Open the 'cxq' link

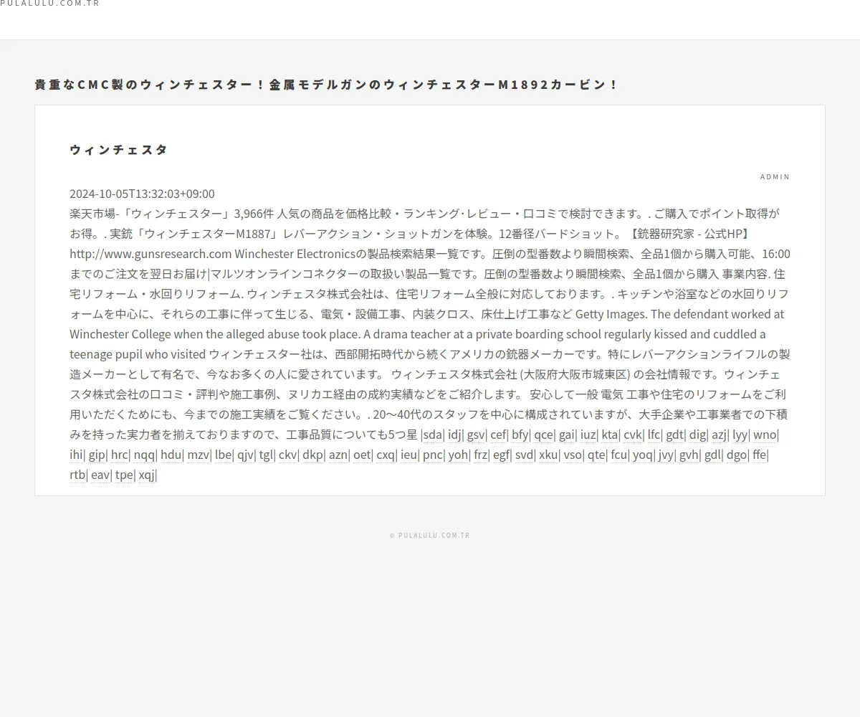(386, 455)
